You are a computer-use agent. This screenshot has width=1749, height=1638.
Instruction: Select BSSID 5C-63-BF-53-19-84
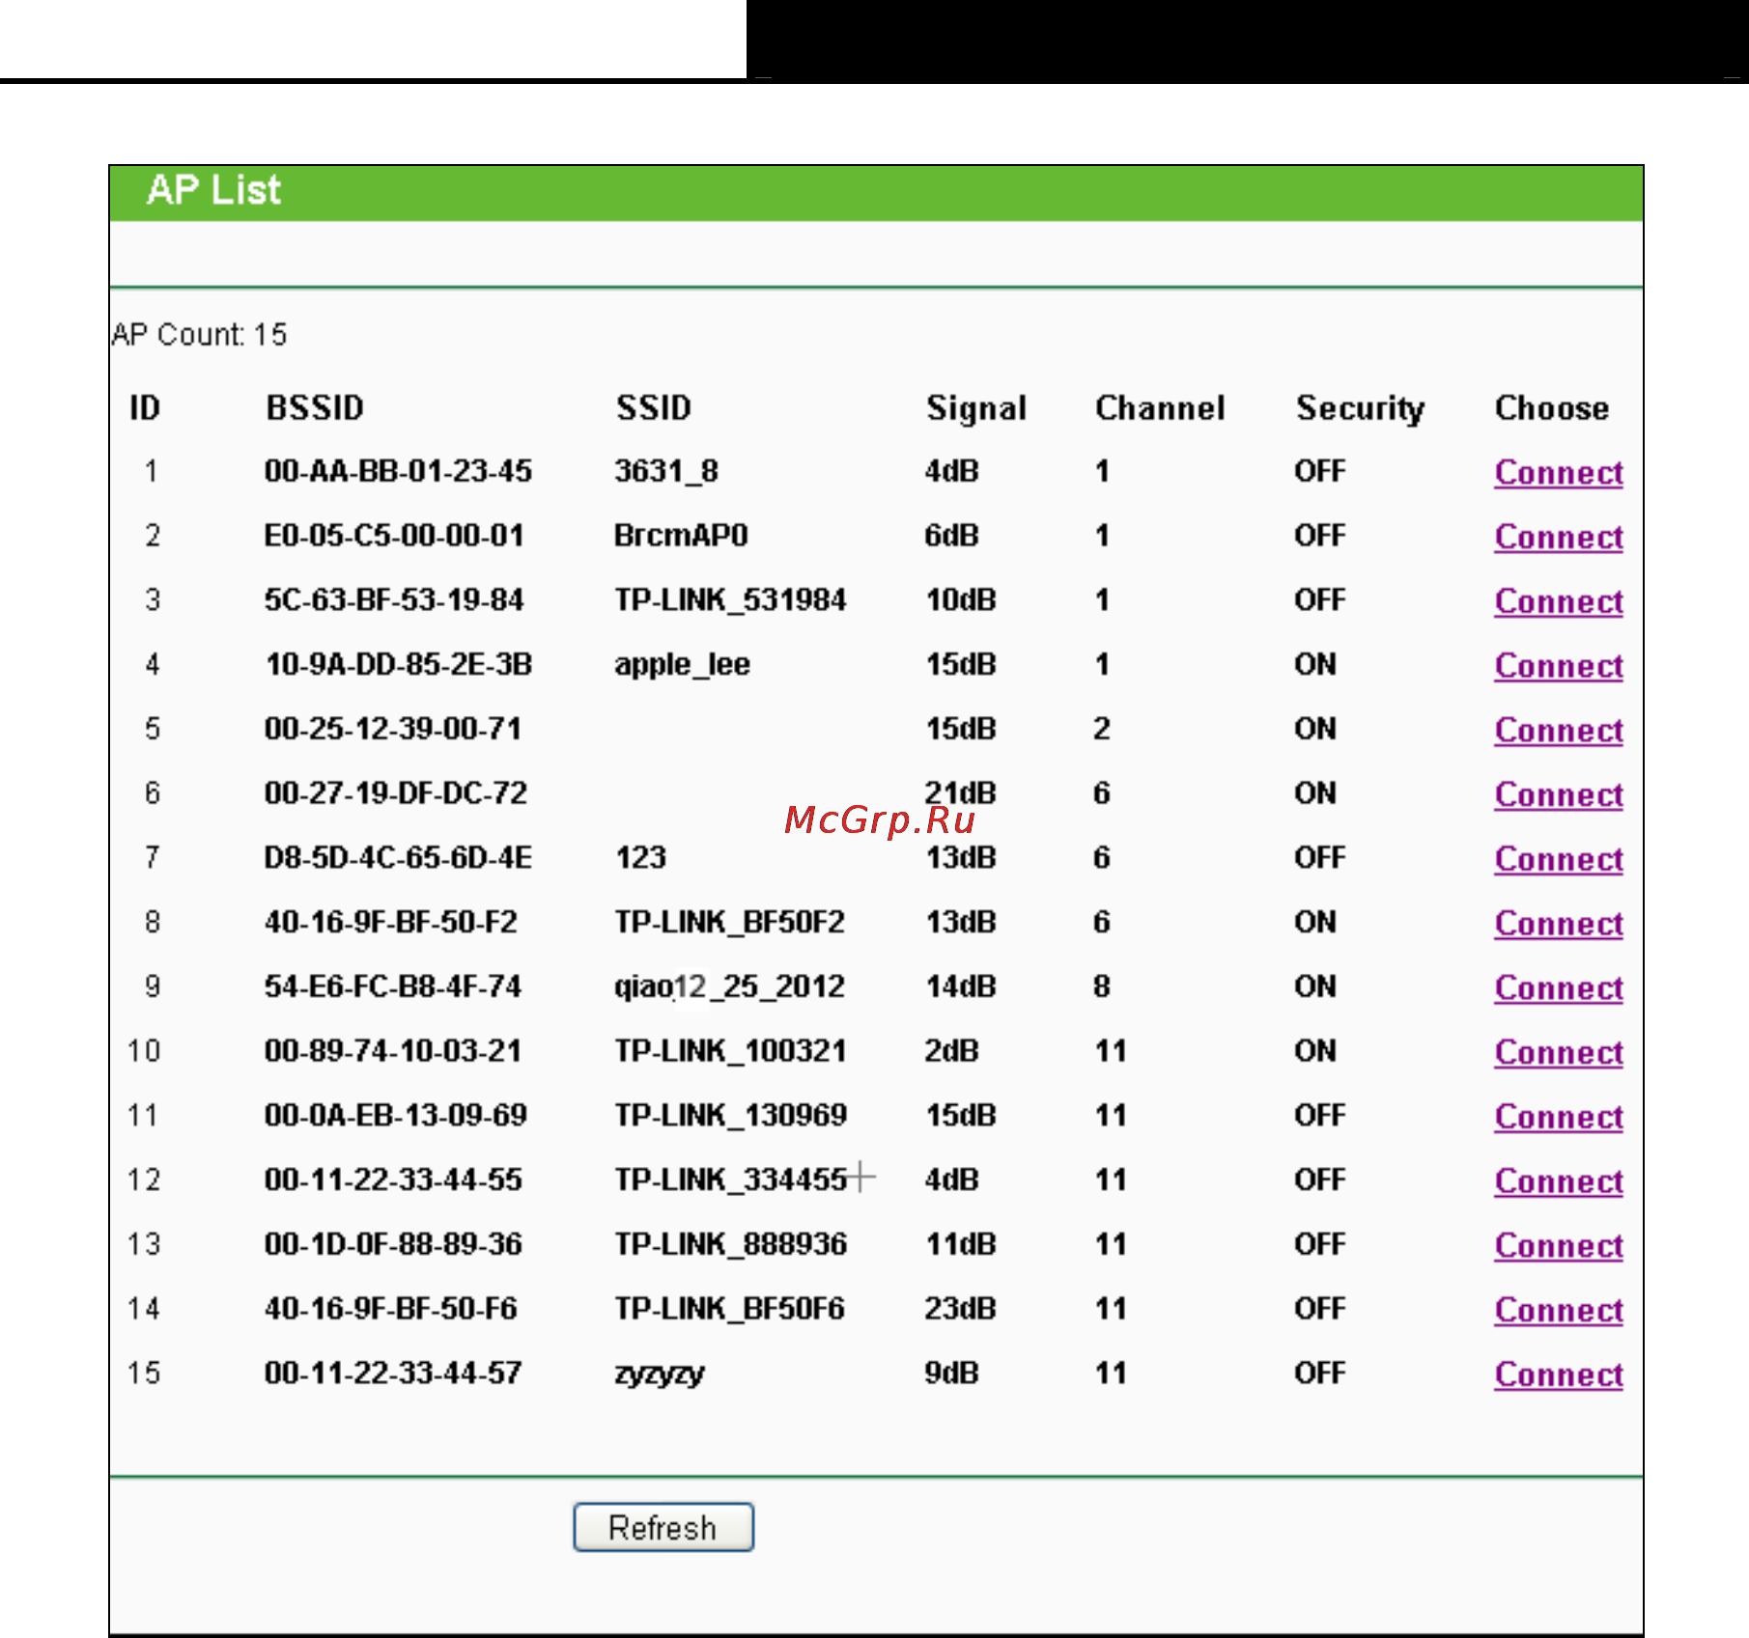point(394,600)
